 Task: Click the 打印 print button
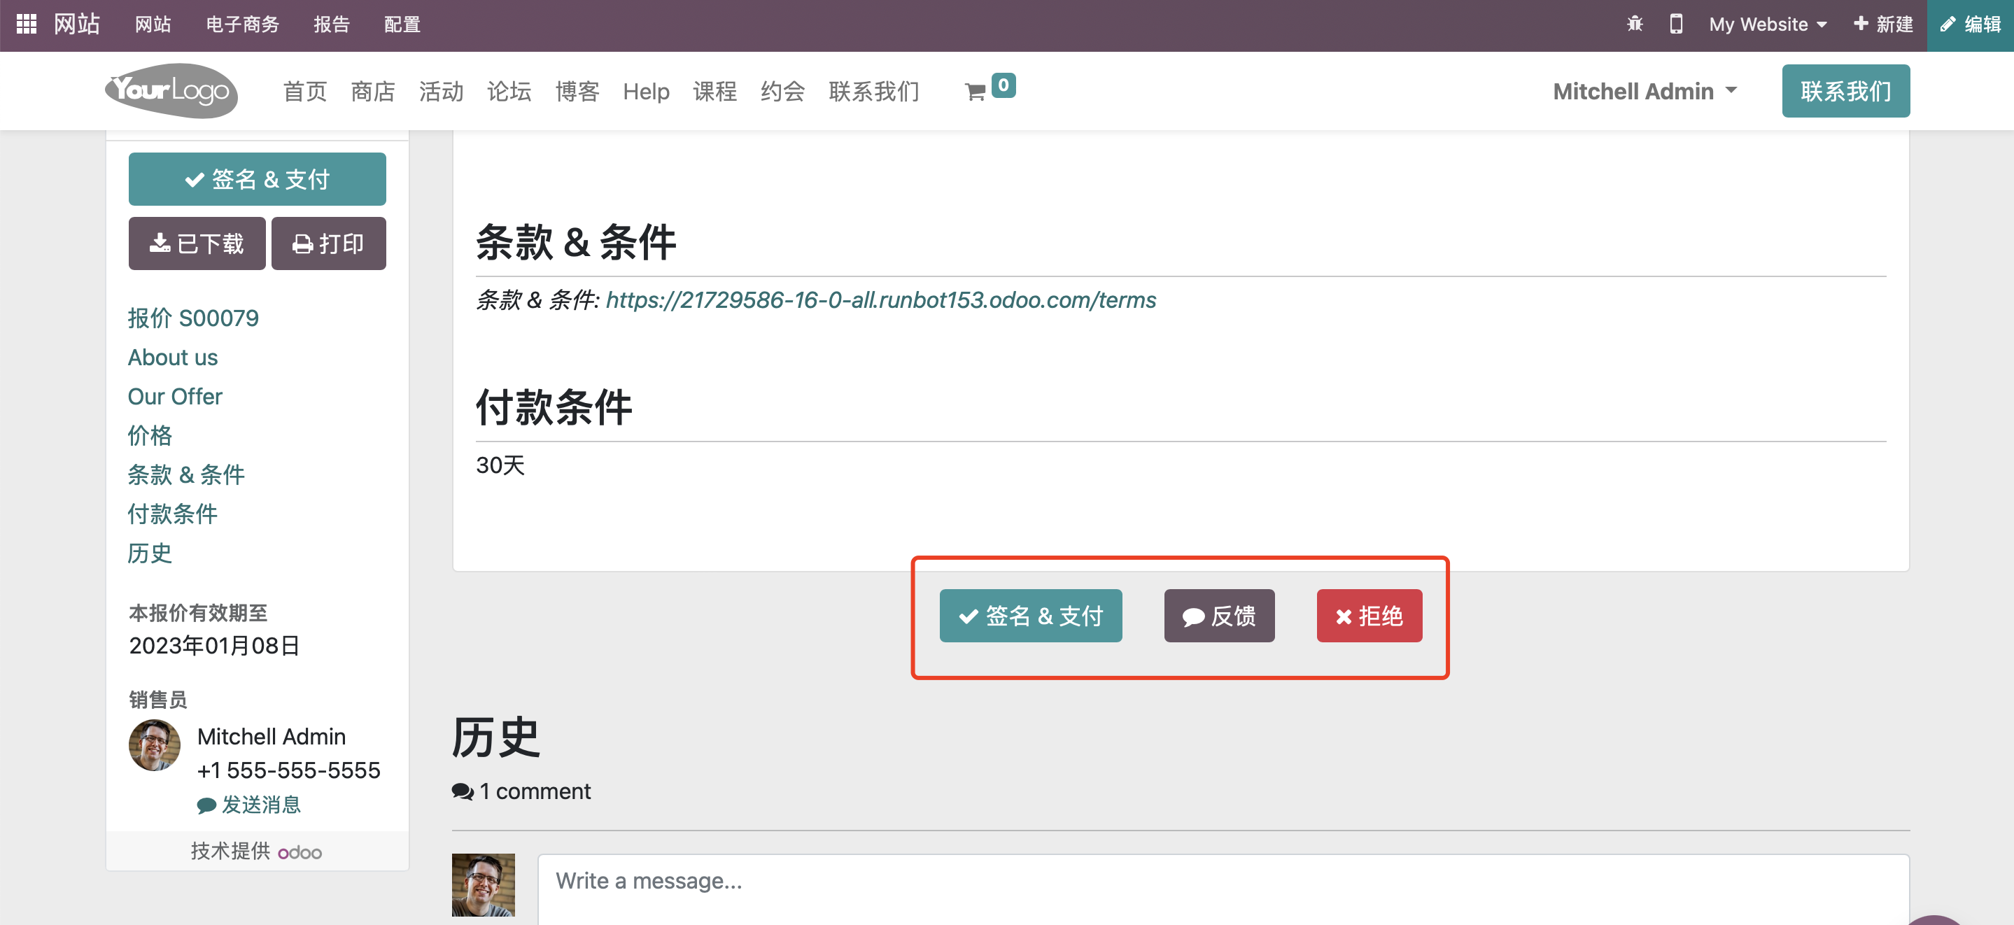click(x=328, y=243)
